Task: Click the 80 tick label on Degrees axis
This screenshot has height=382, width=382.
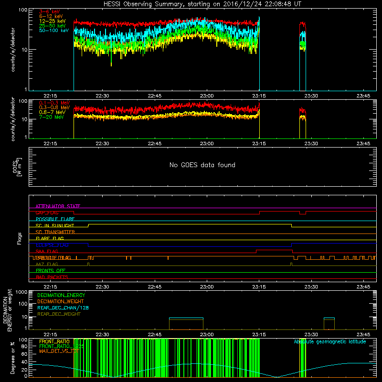Action: [24, 346]
